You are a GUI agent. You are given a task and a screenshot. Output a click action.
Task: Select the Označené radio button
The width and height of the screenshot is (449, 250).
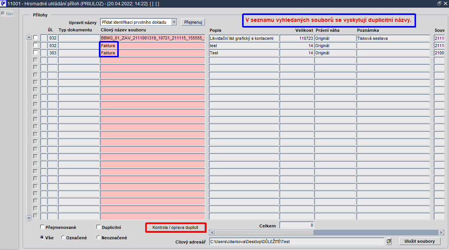pyautogui.click(x=63, y=237)
